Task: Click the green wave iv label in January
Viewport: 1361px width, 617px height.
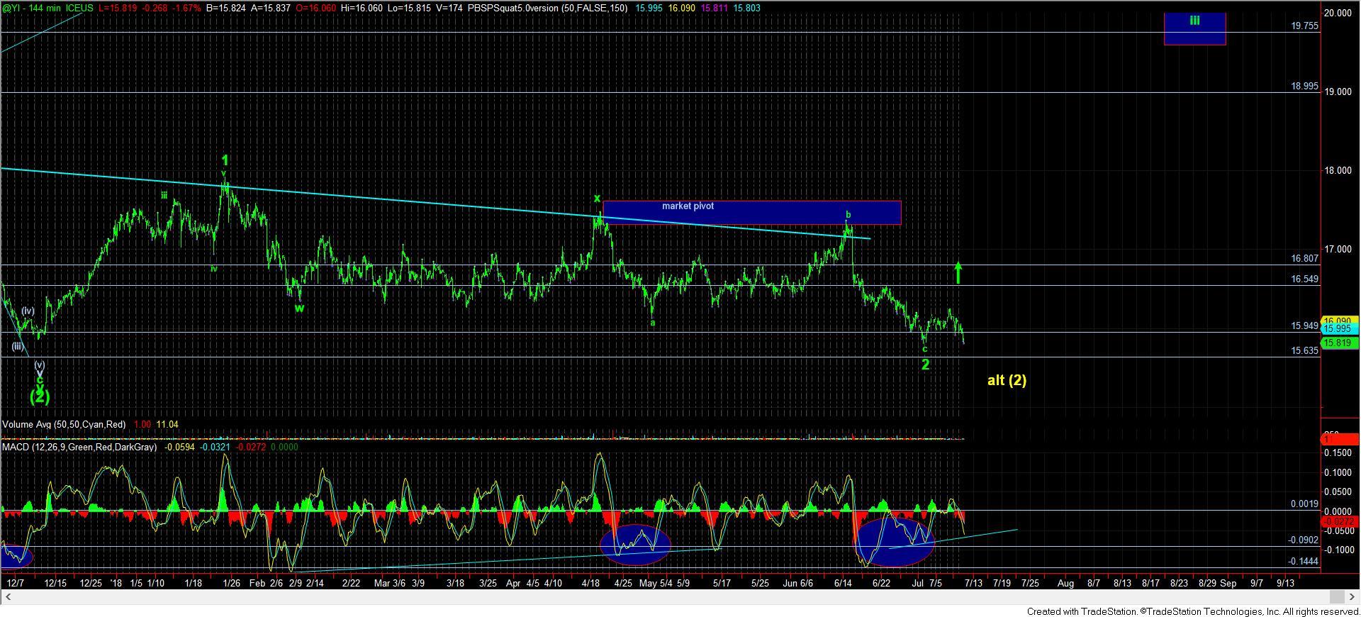Action: click(213, 268)
